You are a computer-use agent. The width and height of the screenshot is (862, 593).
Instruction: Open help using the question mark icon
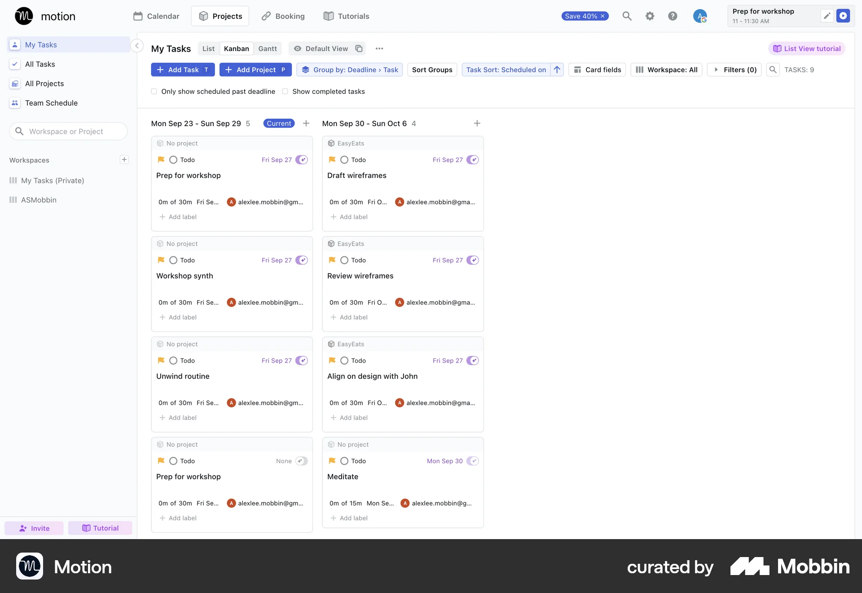pos(673,16)
